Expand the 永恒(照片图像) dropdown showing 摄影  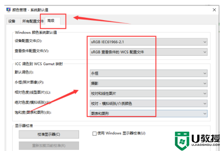(149, 83)
